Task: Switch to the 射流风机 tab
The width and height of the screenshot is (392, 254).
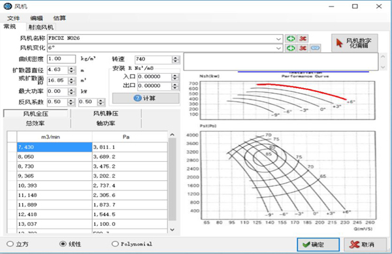Action: coord(41,27)
